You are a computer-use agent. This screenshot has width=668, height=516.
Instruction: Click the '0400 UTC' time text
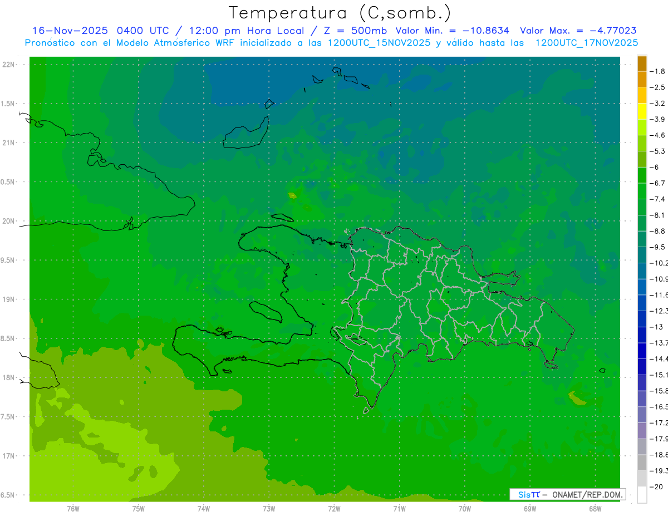(x=143, y=31)
